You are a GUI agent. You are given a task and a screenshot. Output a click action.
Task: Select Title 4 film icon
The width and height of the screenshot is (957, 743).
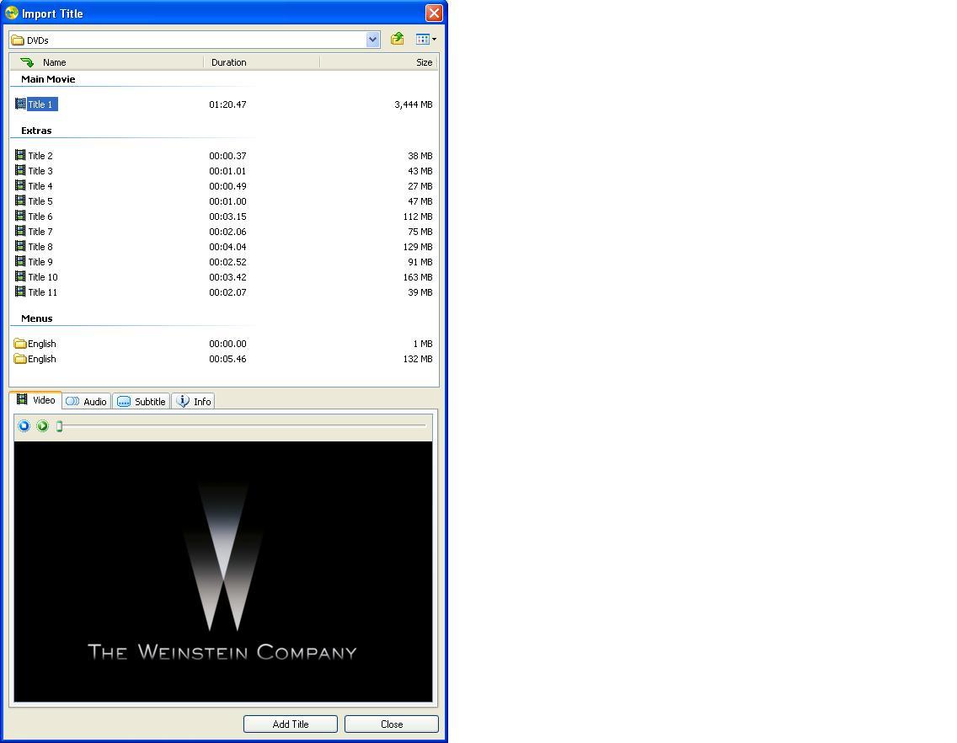[20, 185]
